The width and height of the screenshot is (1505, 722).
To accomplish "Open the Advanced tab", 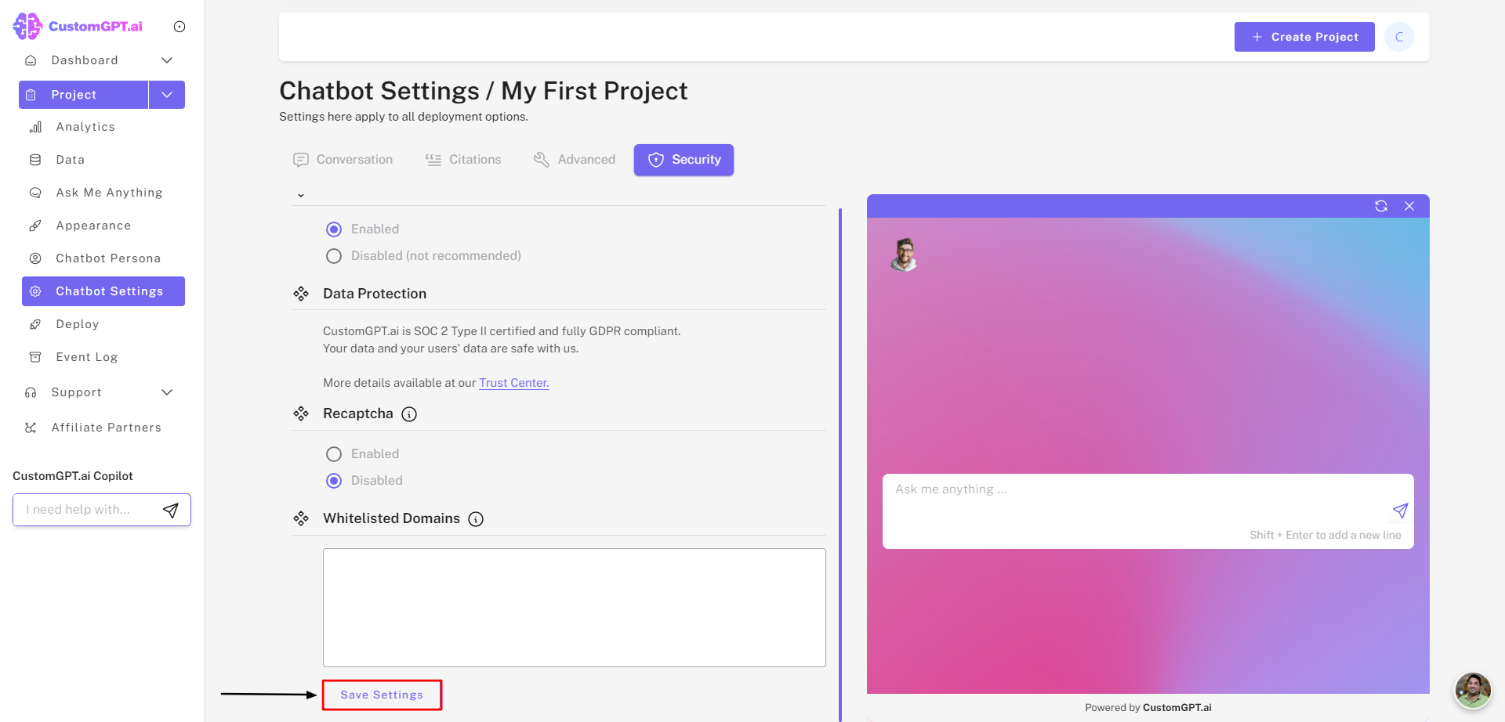I will click(x=575, y=160).
